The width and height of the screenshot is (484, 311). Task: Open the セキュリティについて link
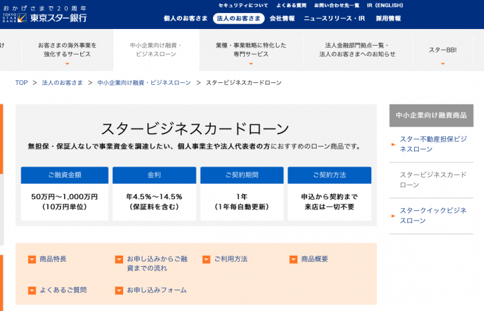pos(243,6)
